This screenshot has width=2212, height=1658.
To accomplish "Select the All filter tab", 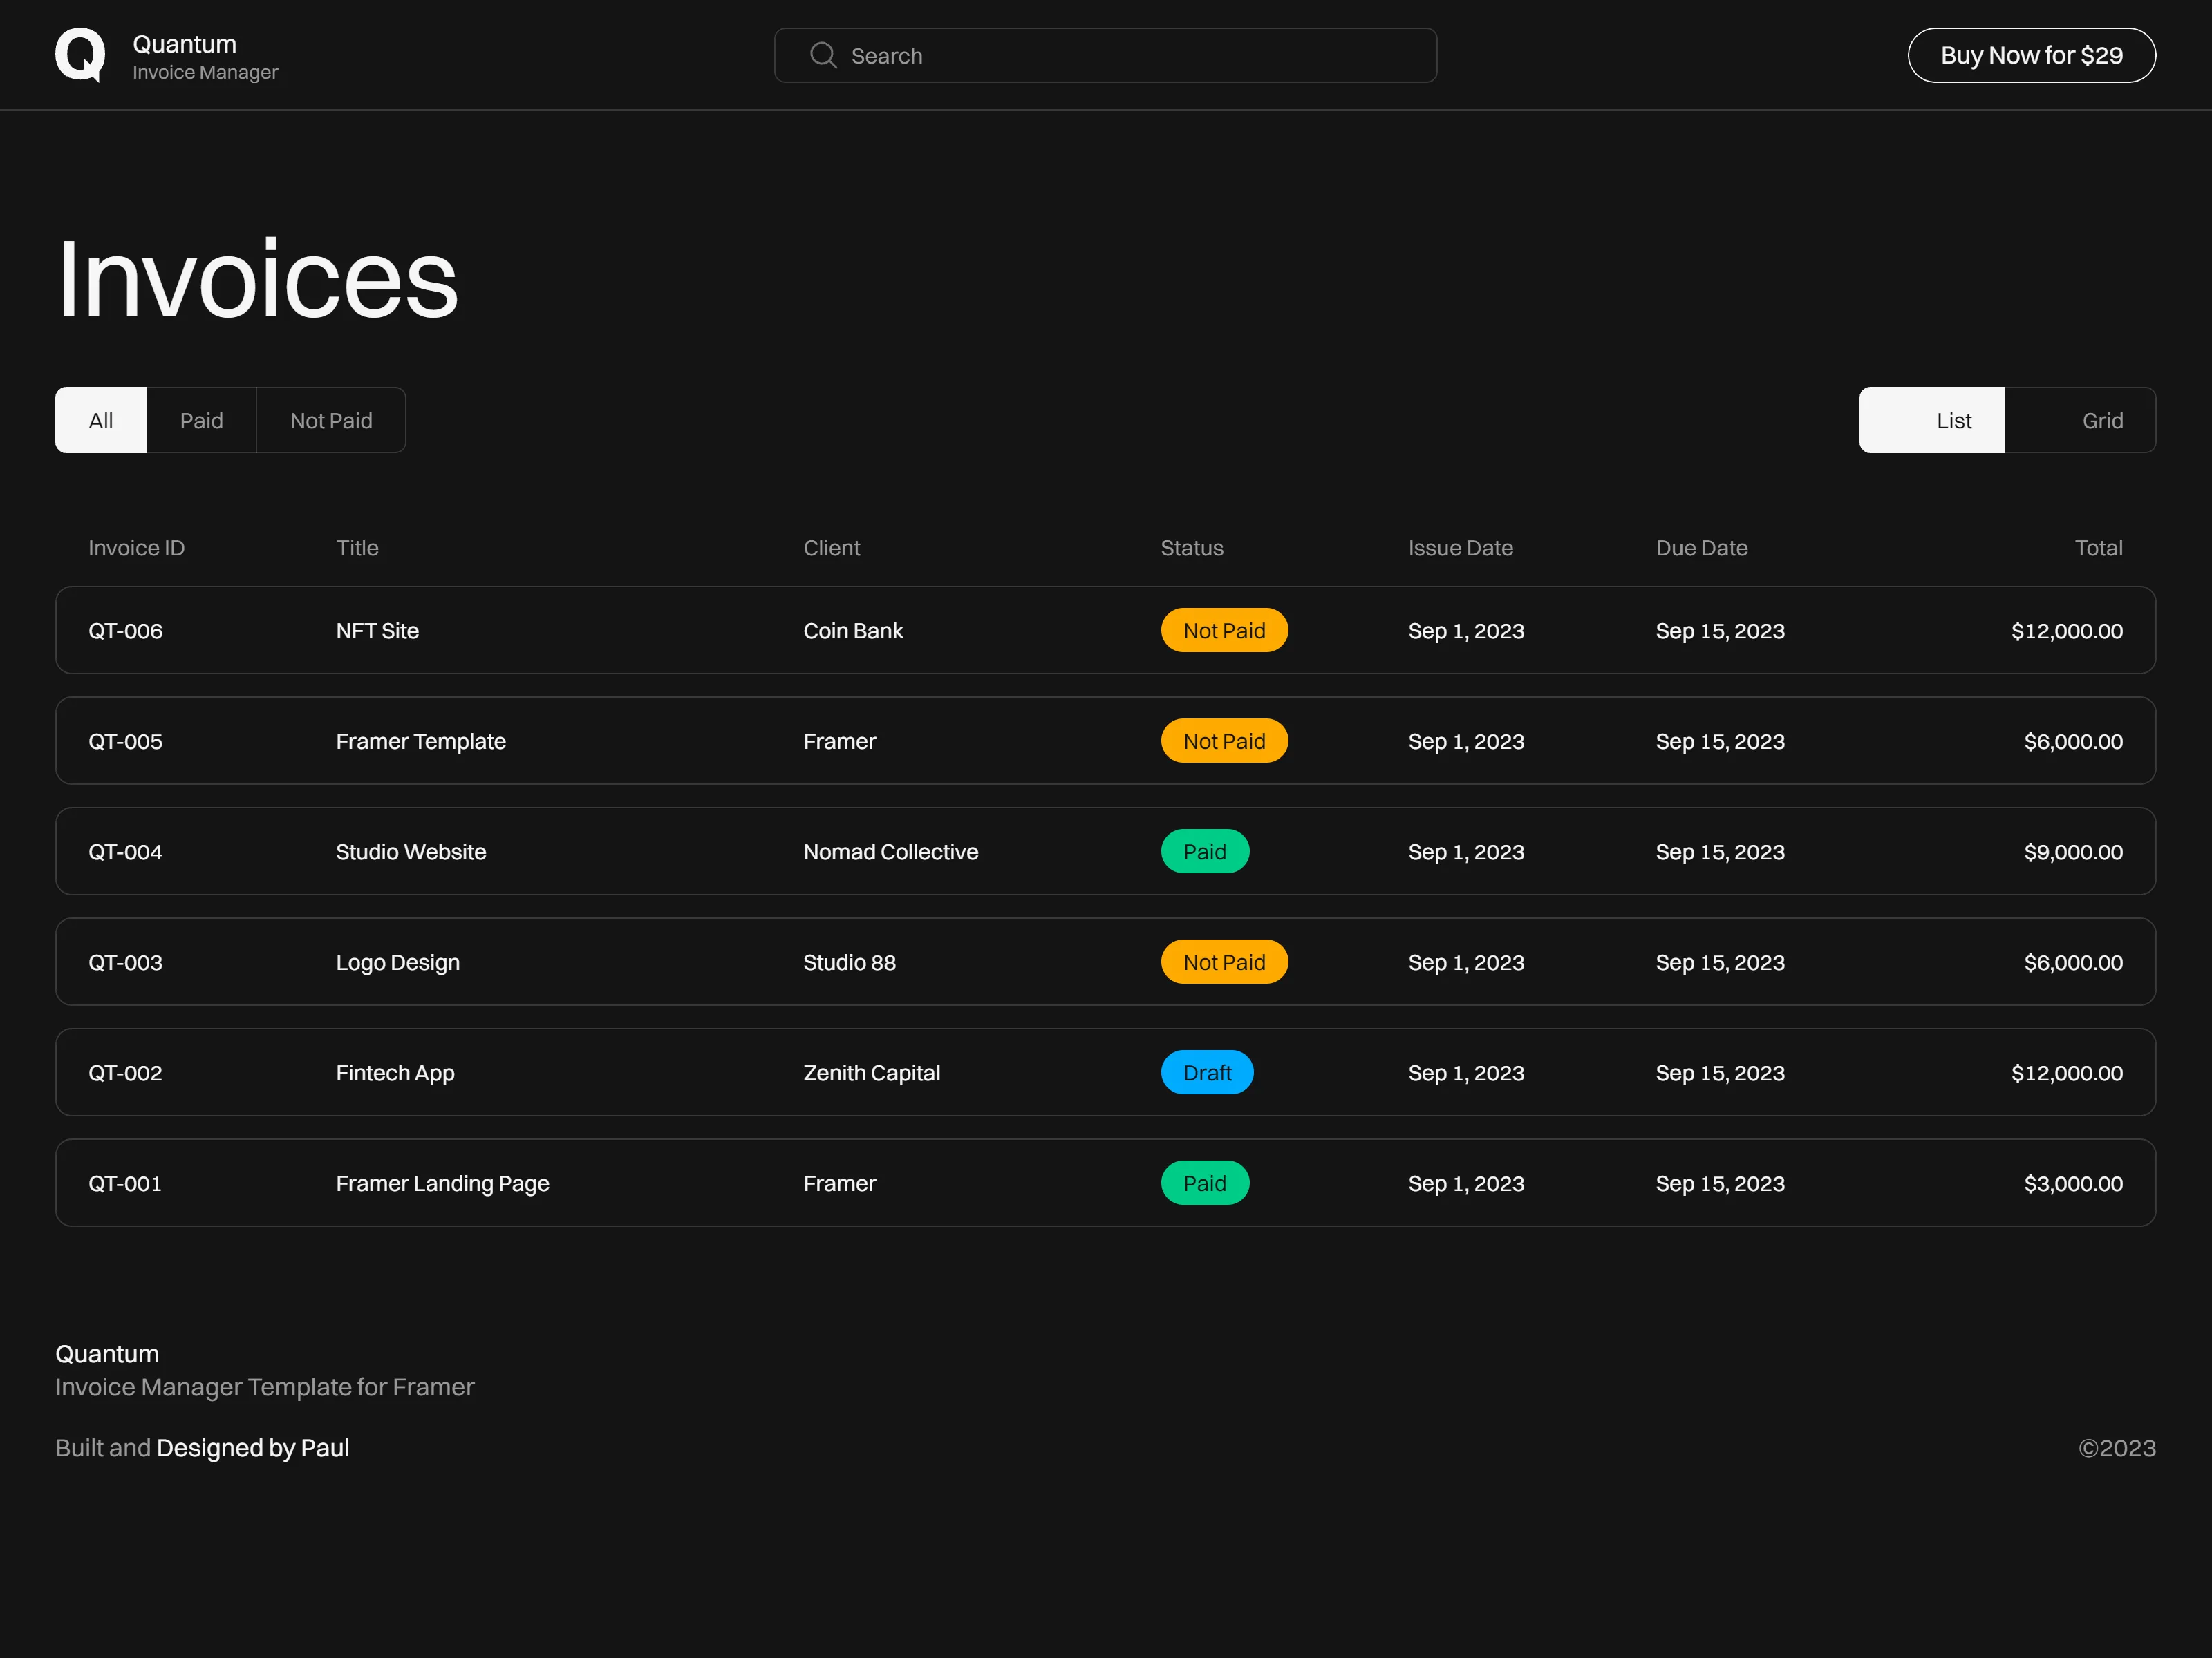I will pos(101,420).
